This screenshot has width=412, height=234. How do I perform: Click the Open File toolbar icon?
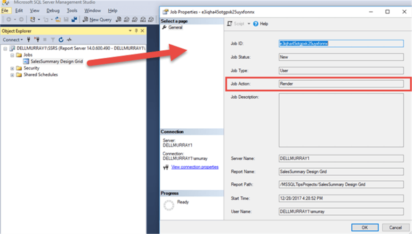tap(58, 19)
